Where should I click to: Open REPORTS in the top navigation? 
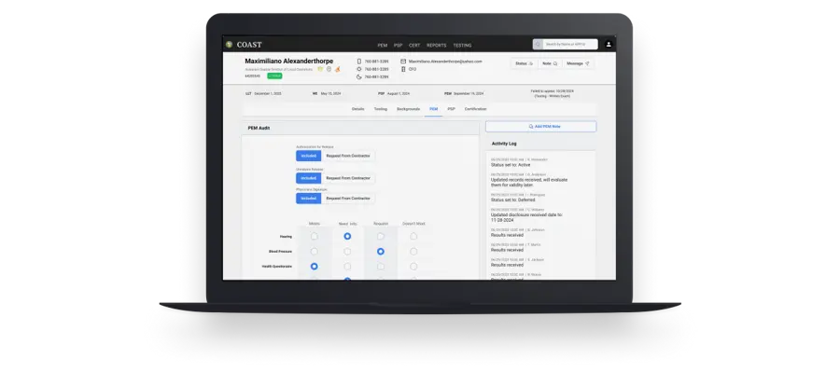click(436, 45)
